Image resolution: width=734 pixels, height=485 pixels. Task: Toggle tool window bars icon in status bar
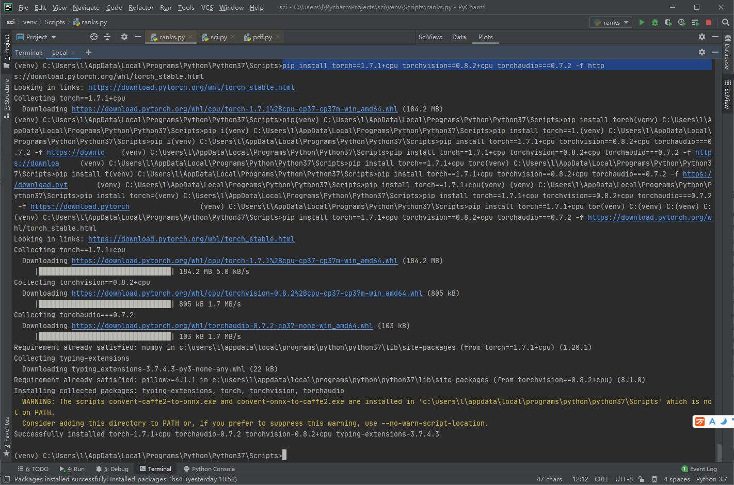click(6, 479)
